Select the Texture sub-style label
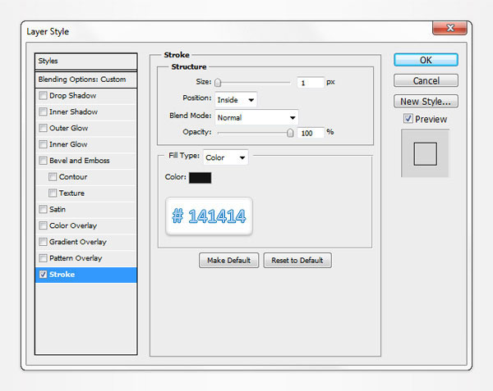The image size is (493, 391). (x=71, y=193)
